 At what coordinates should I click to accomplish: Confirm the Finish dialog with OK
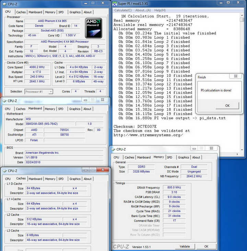pyautogui.click(x=227, y=106)
